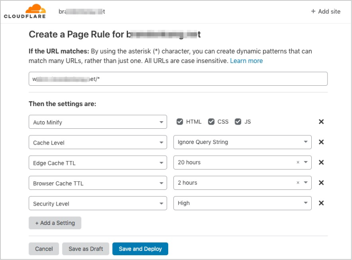Click Save as Draft
Screen dimensions: 352x260
tap(86, 249)
